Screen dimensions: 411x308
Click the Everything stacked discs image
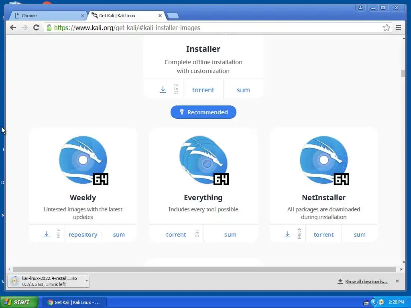coord(203,160)
